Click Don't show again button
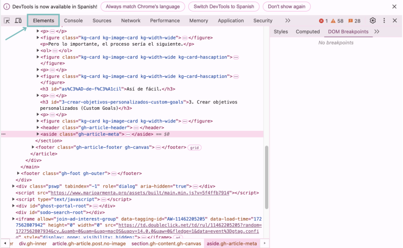Viewport: 403px width, 248px height. click(x=287, y=7)
